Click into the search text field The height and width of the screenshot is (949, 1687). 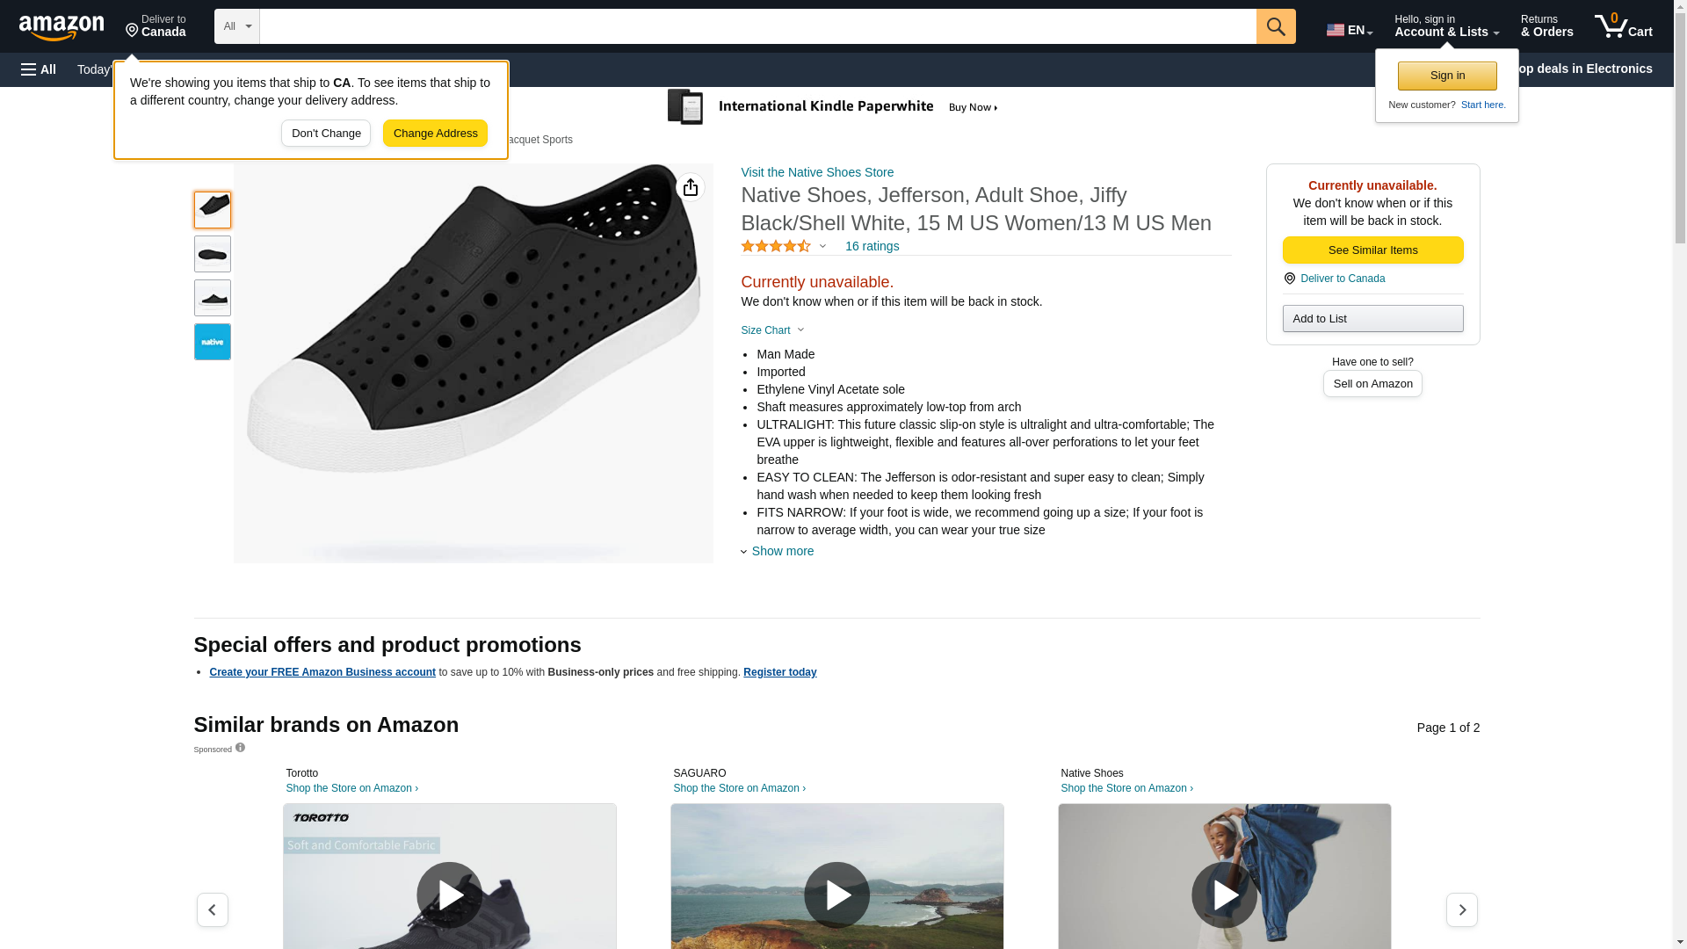tap(757, 26)
